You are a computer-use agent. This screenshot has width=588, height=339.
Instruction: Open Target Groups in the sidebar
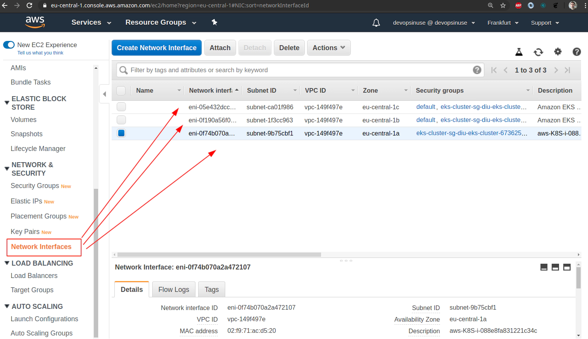coord(32,290)
